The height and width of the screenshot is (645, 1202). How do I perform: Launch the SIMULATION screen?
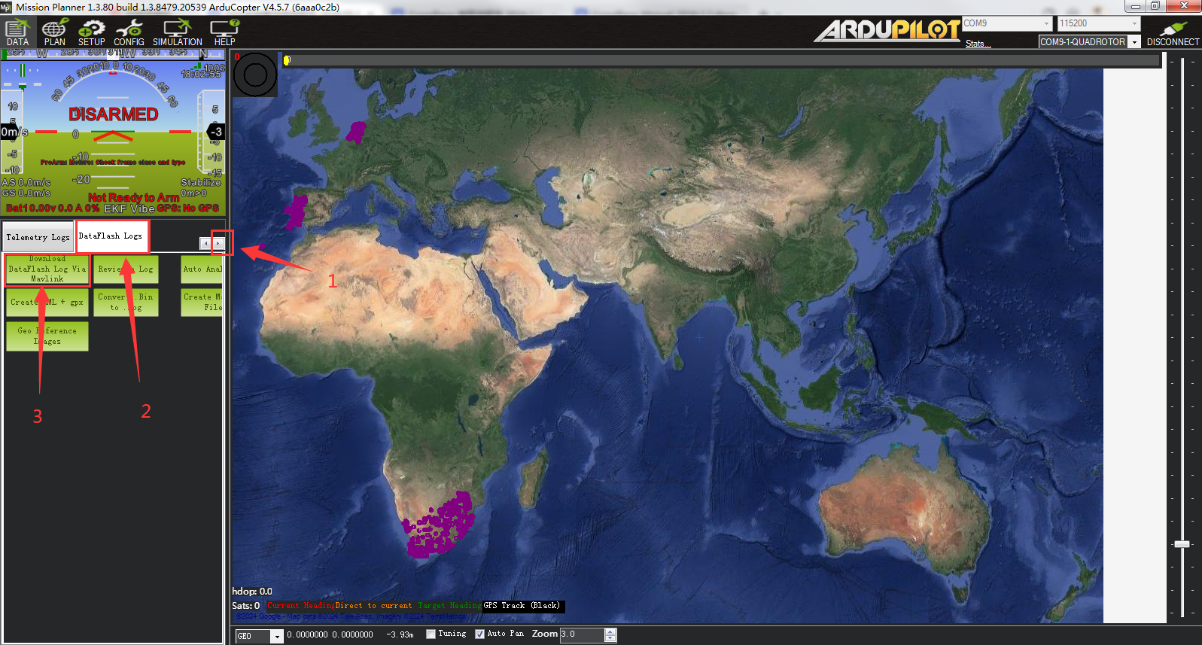click(x=177, y=32)
